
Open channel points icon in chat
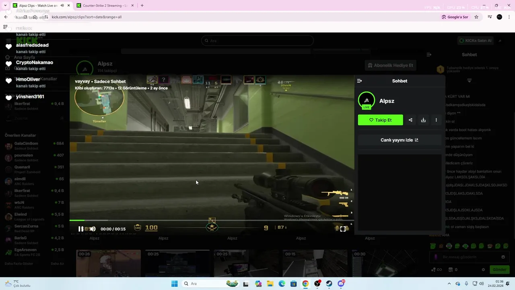click(x=434, y=270)
